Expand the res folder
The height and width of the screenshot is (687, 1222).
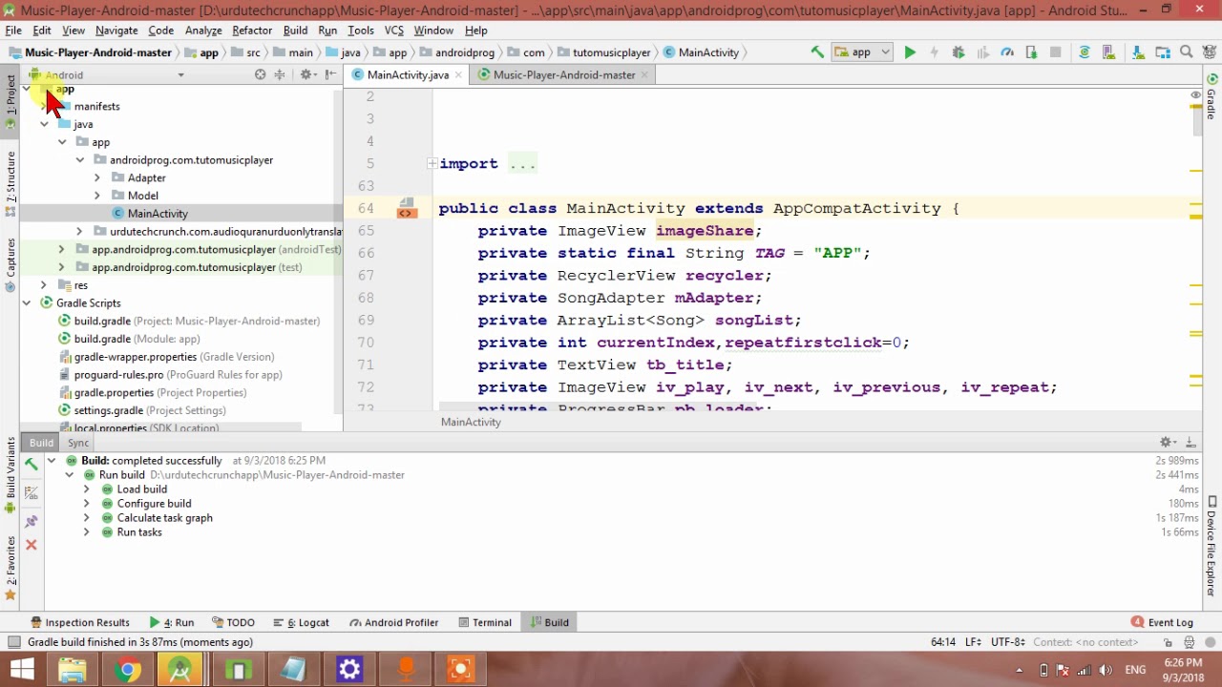44,285
